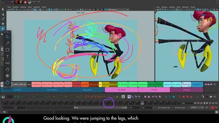The width and height of the screenshot is (219, 123).
Task: Click the All_Eyes pink selection button
Action: (154, 90)
